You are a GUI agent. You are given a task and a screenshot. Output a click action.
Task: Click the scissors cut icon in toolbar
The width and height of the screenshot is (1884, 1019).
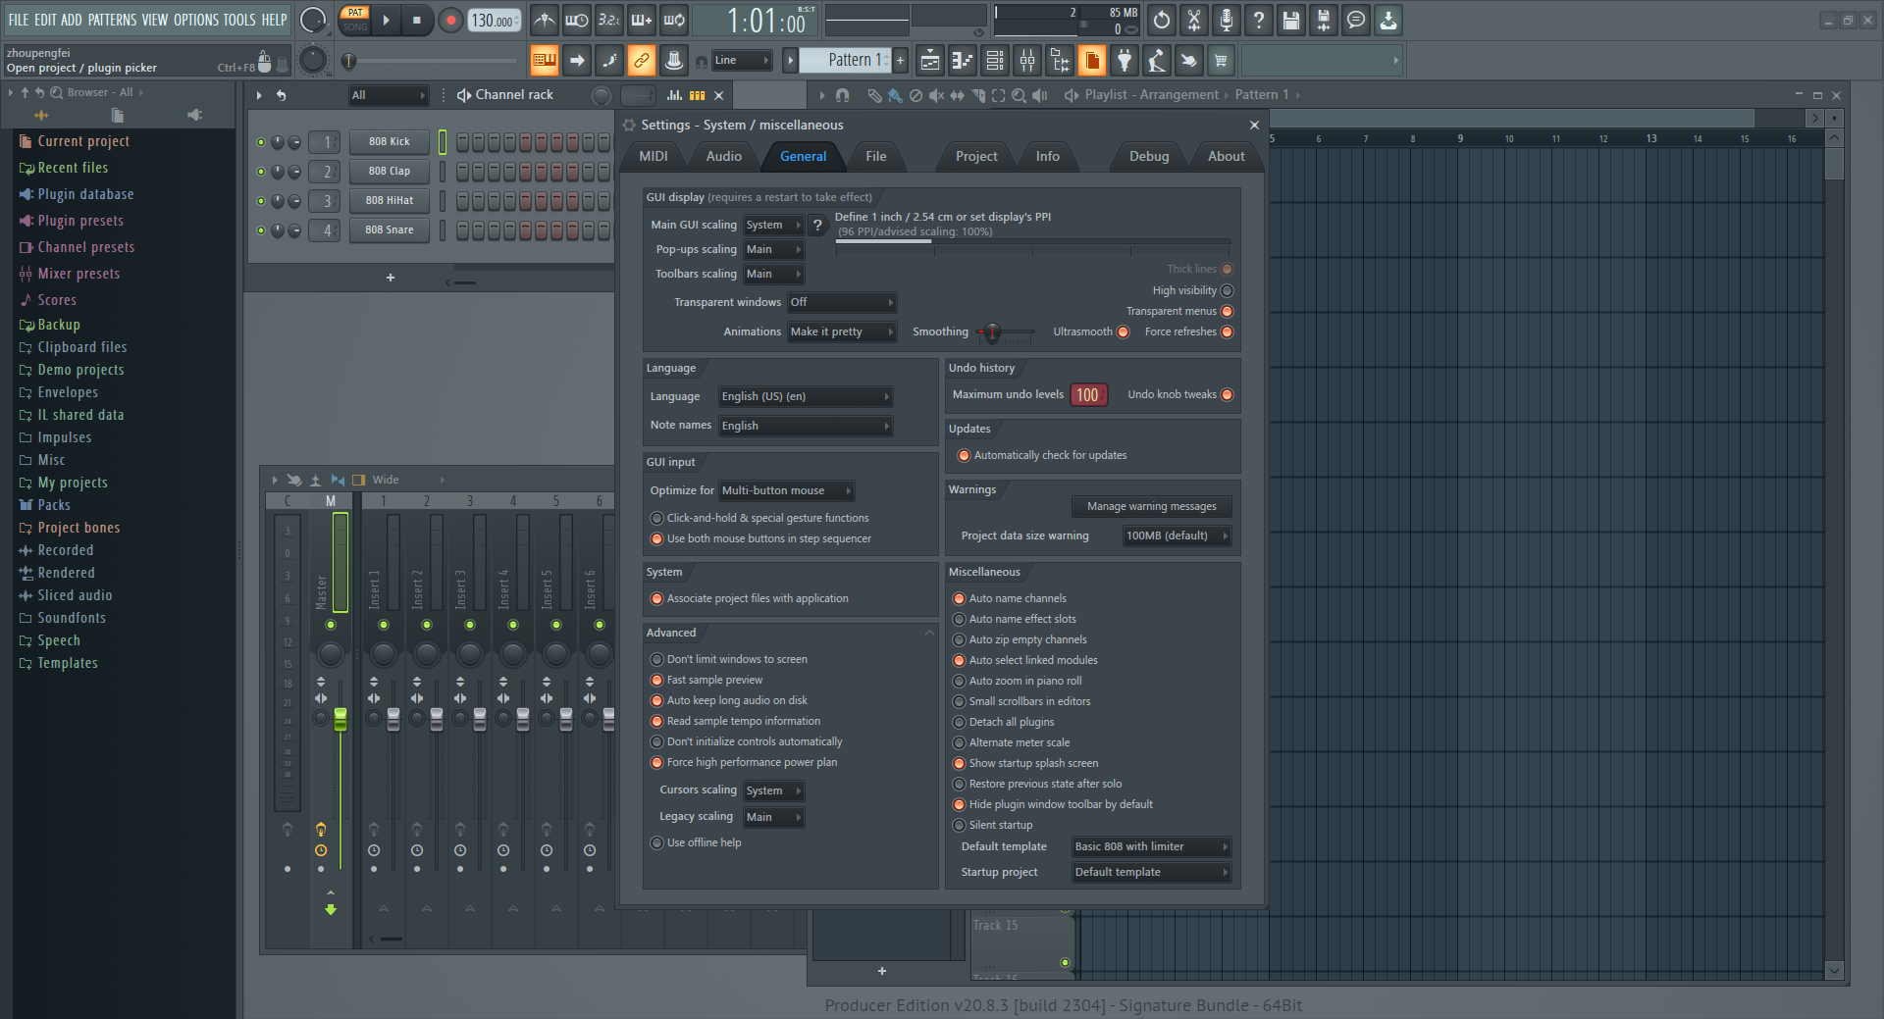tap(1194, 20)
